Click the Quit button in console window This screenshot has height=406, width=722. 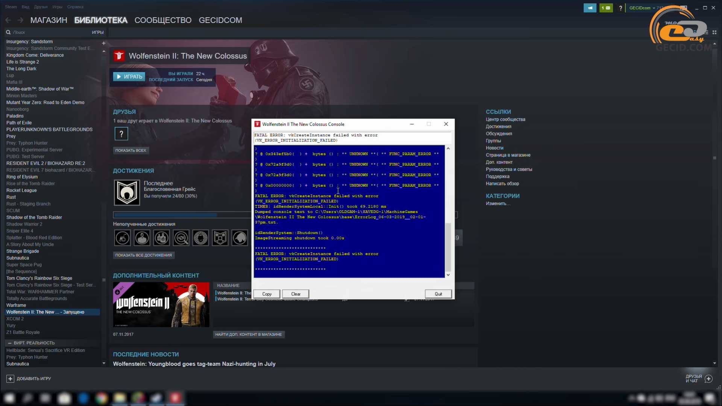click(x=438, y=294)
